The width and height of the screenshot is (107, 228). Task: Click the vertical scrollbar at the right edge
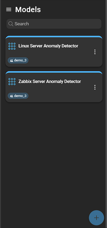106,114
